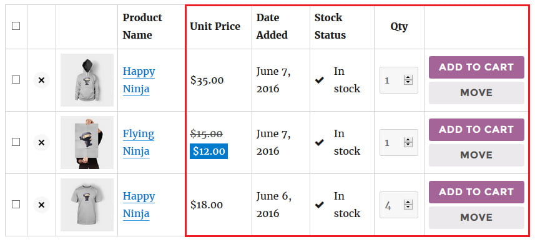Select the Flying Ninja row checkbox
535x242 pixels.
point(16,142)
